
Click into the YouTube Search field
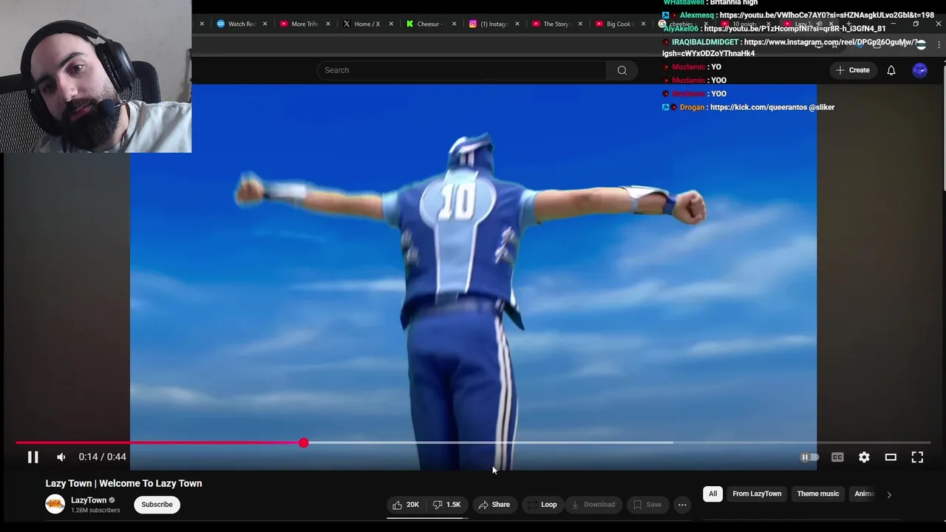coord(462,70)
